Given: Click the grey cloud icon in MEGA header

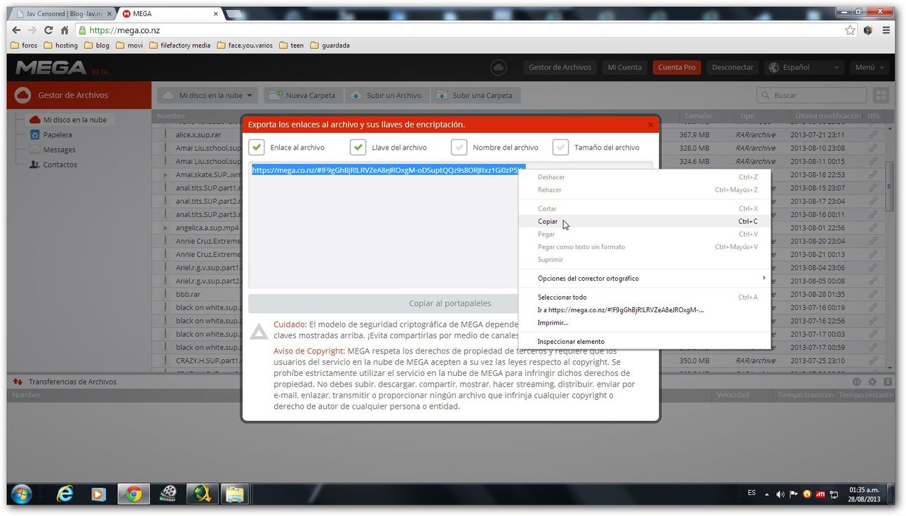Looking at the screenshot, I should coord(499,67).
